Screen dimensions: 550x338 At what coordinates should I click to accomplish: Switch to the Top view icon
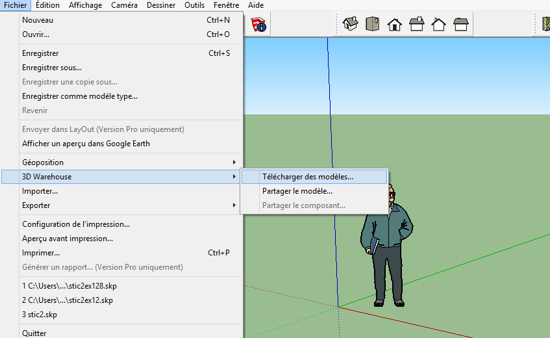pos(373,24)
